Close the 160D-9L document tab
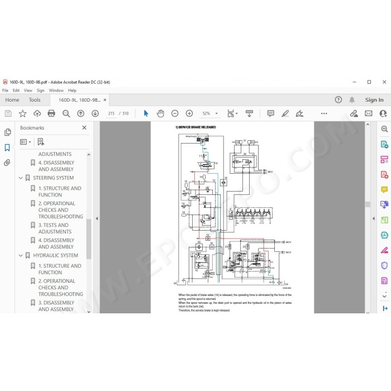The height and width of the screenshot is (391, 391). click(x=105, y=100)
